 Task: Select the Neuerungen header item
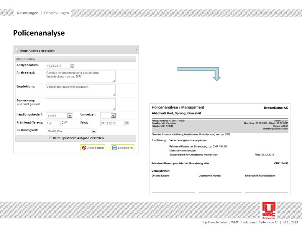coord(27,13)
